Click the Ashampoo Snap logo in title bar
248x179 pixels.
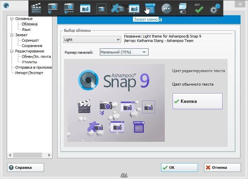point(6,5)
